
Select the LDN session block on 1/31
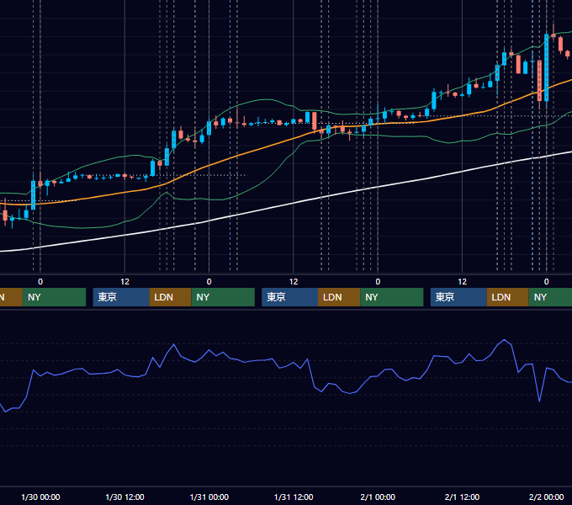[x=339, y=297]
